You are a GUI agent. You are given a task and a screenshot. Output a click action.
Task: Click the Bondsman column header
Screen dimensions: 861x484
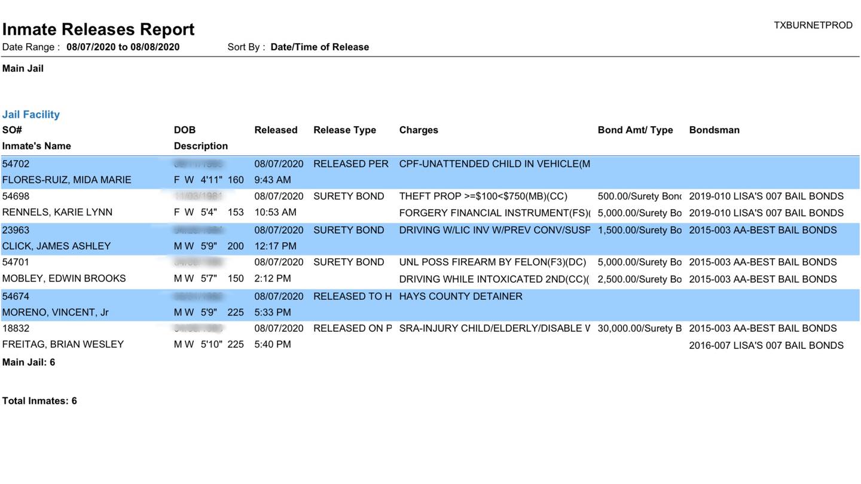tap(715, 130)
